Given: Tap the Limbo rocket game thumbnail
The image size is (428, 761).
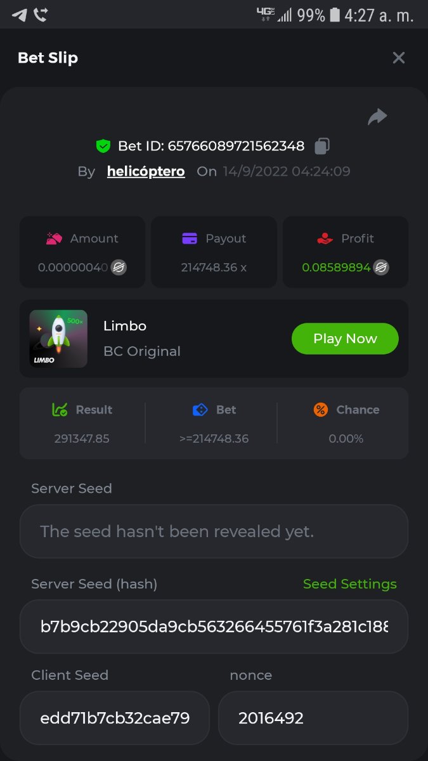Looking at the screenshot, I should tap(58, 339).
